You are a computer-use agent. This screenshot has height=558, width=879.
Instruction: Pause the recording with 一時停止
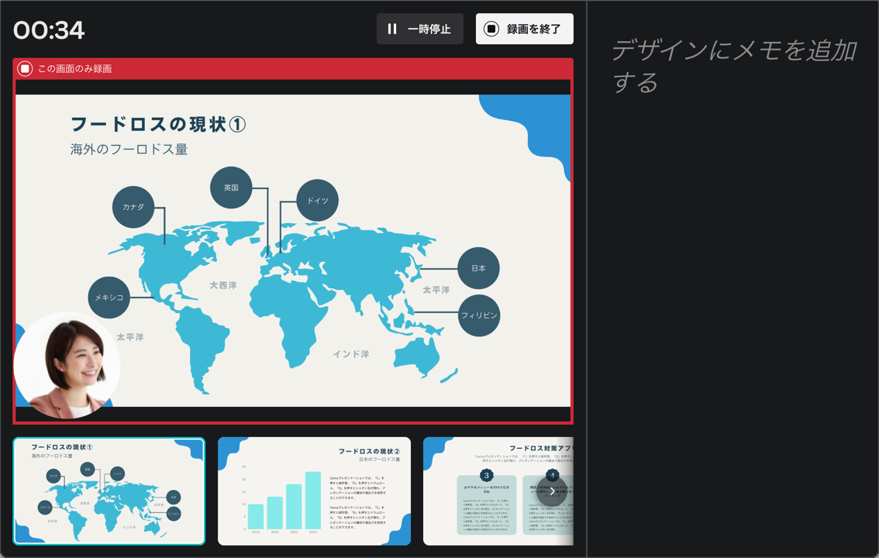[x=420, y=29]
